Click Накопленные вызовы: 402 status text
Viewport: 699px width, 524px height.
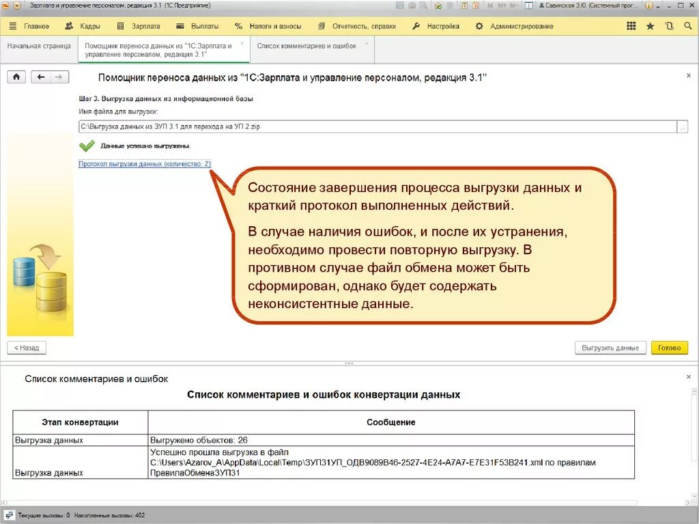point(109,516)
